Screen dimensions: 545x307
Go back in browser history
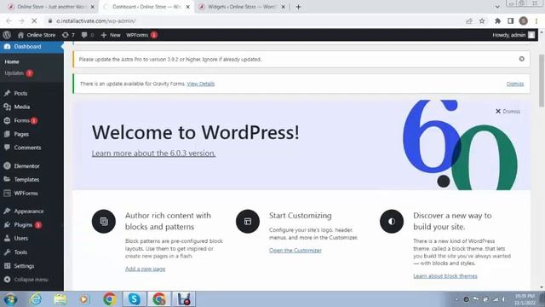click(x=9, y=20)
